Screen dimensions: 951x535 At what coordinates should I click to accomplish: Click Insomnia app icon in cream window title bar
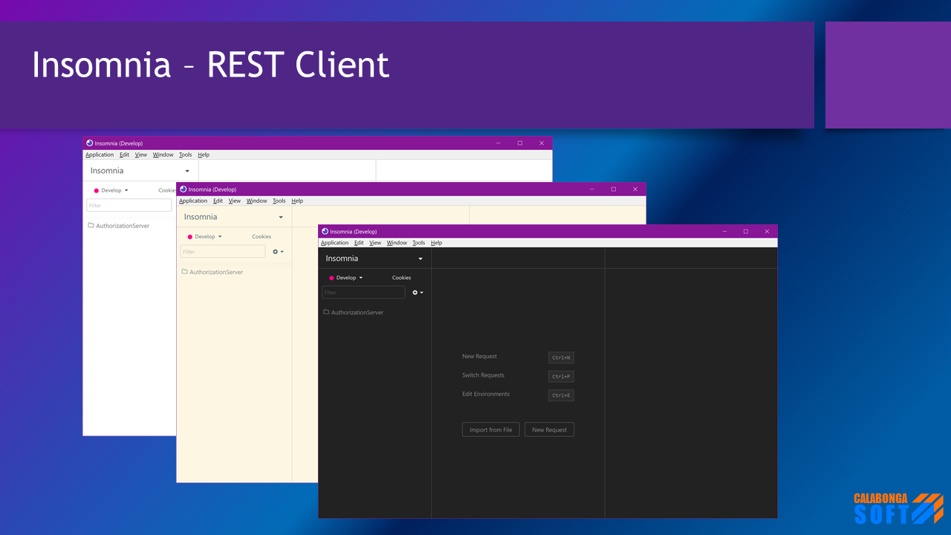(184, 189)
